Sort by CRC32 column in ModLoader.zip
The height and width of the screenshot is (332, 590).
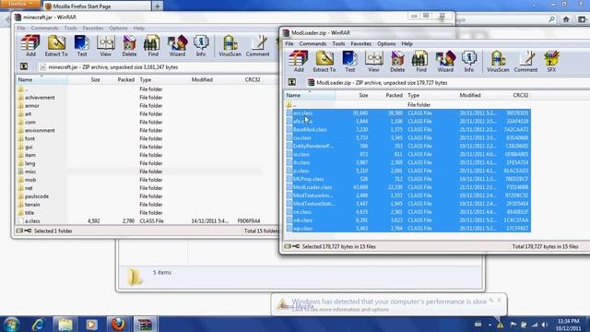pos(520,95)
